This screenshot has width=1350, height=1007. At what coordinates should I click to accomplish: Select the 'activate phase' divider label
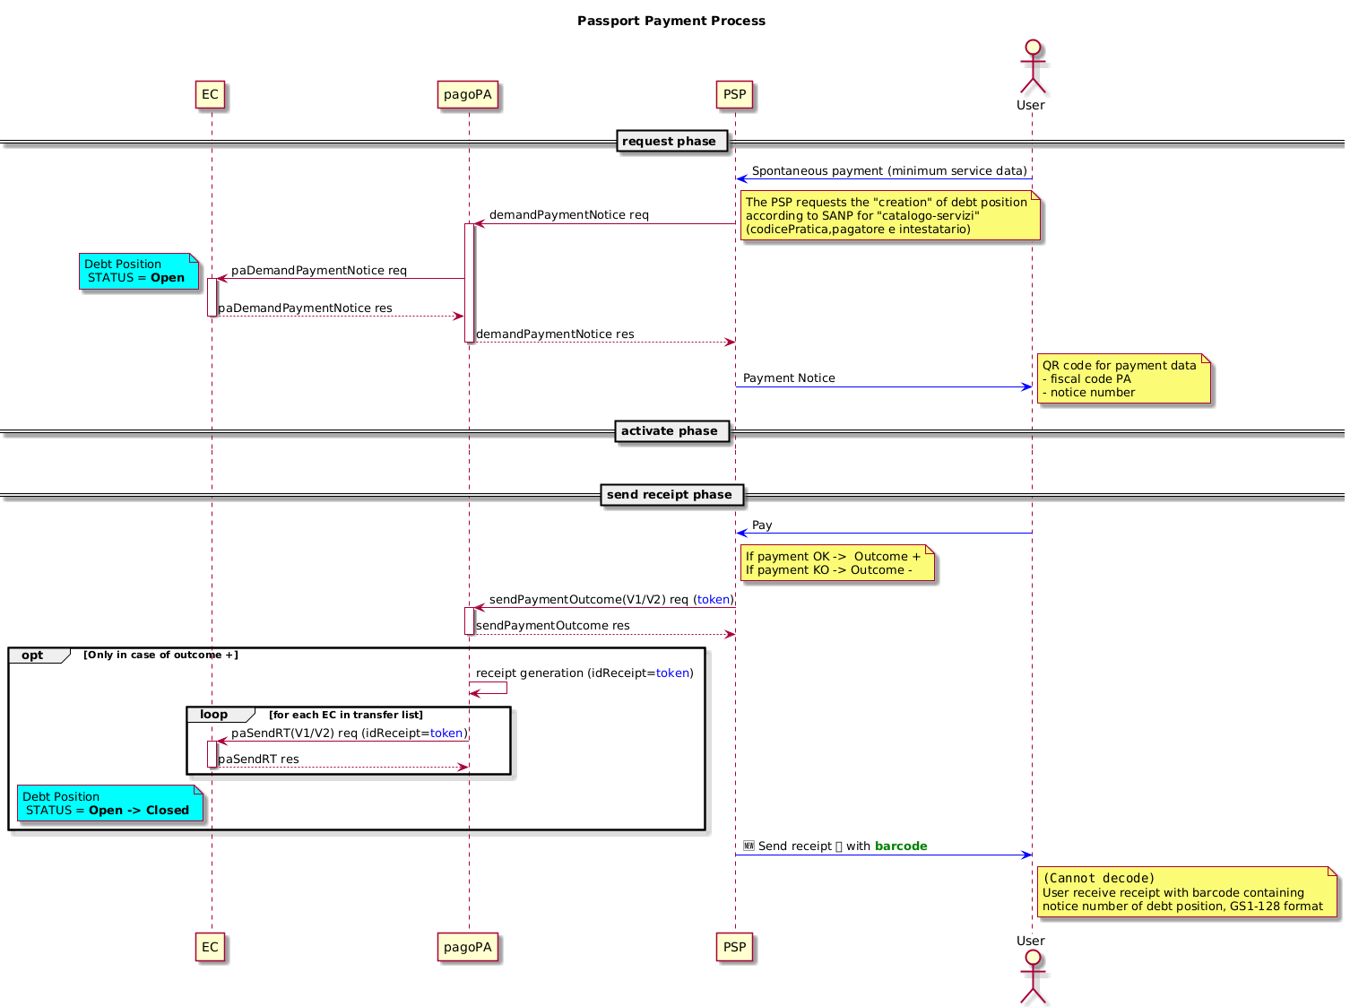tap(670, 431)
